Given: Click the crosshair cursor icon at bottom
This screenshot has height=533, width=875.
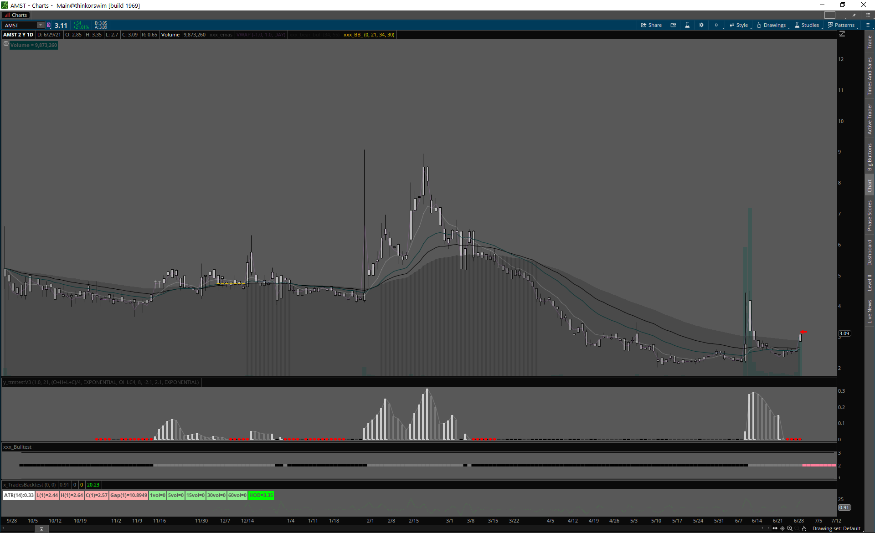Looking at the screenshot, I should tap(782, 528).
